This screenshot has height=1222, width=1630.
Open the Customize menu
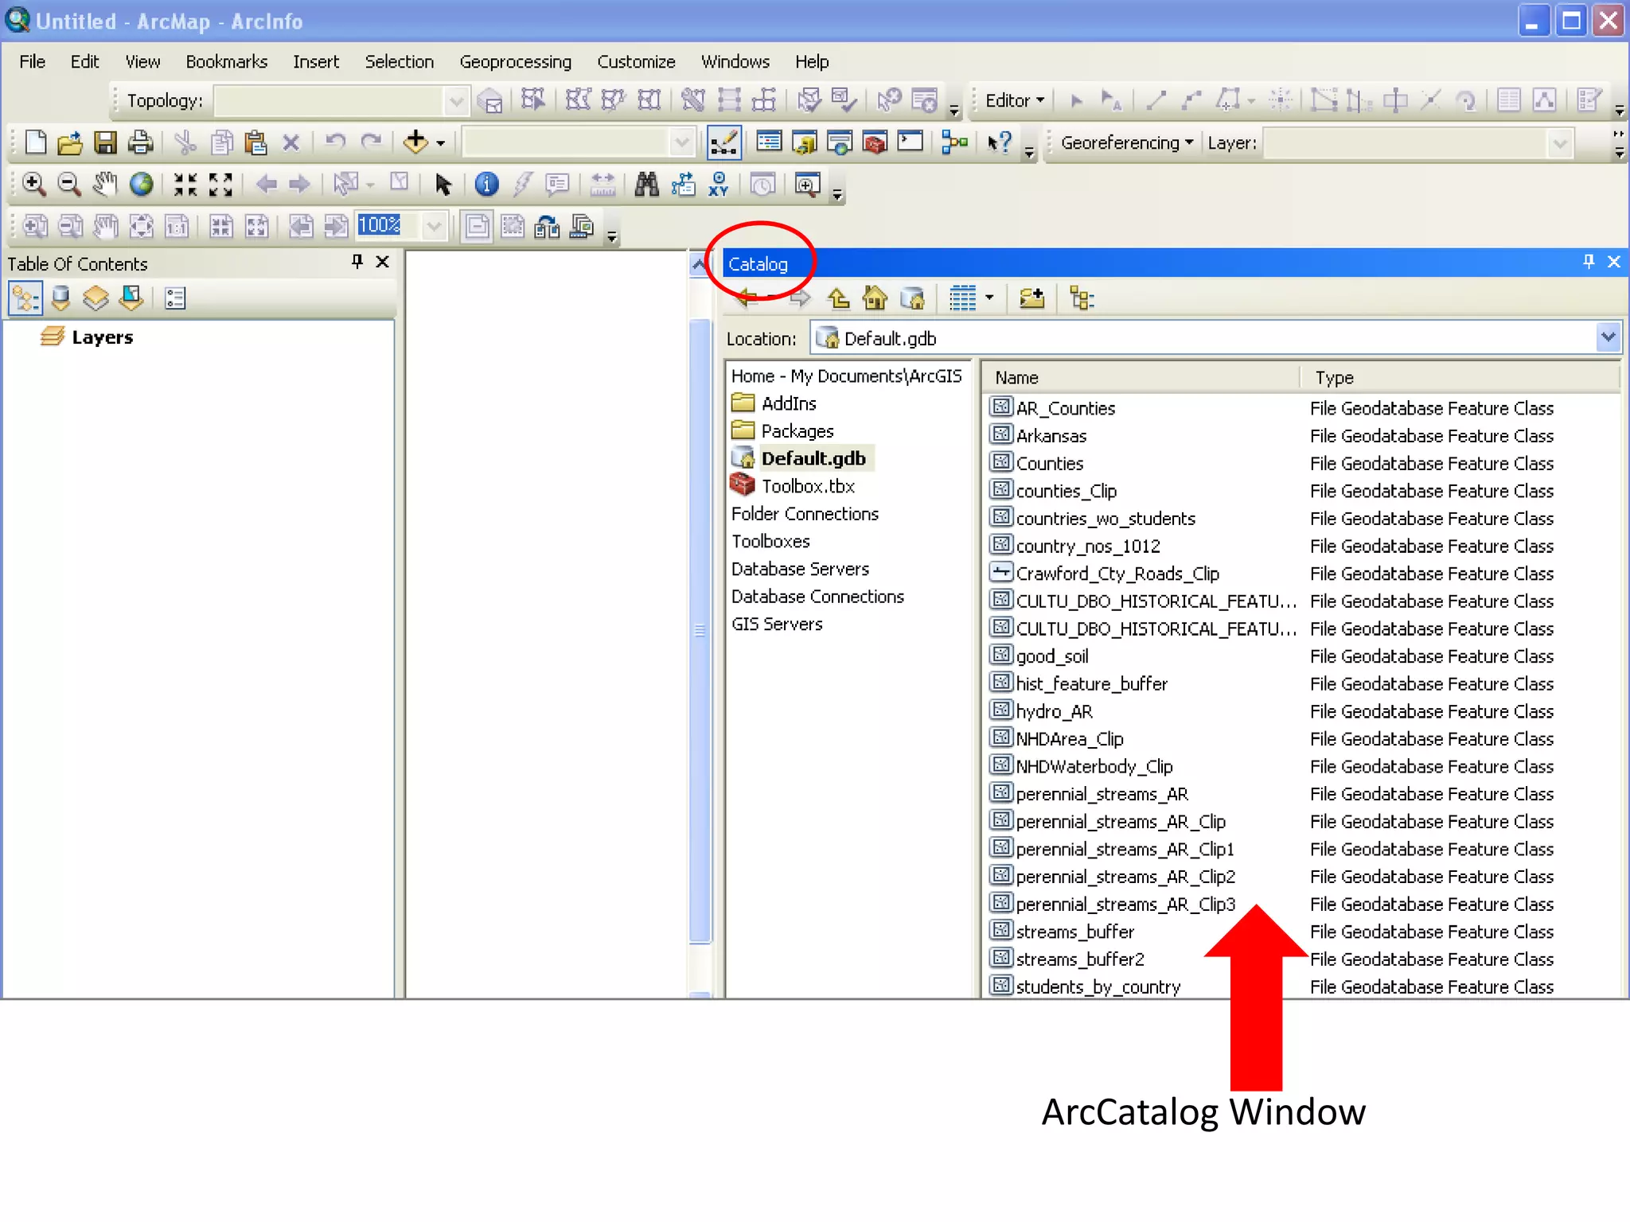(x=636, y=61)
